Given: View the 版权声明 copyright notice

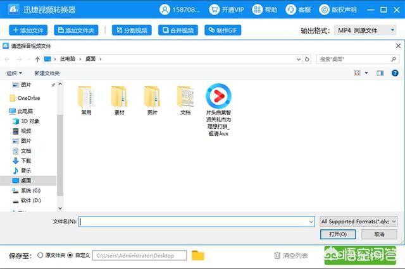Looking at the screenshot, I should point(337,10).
